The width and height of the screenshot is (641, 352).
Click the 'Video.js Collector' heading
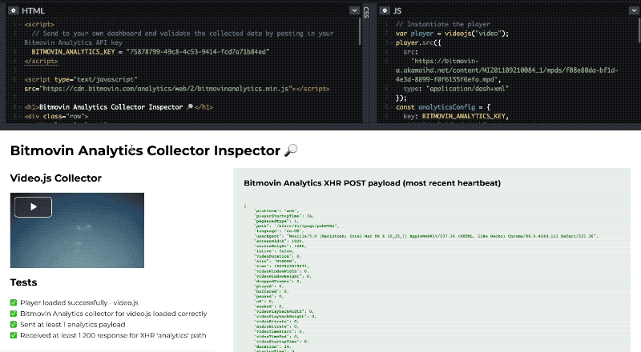click(x=56, y=178)
